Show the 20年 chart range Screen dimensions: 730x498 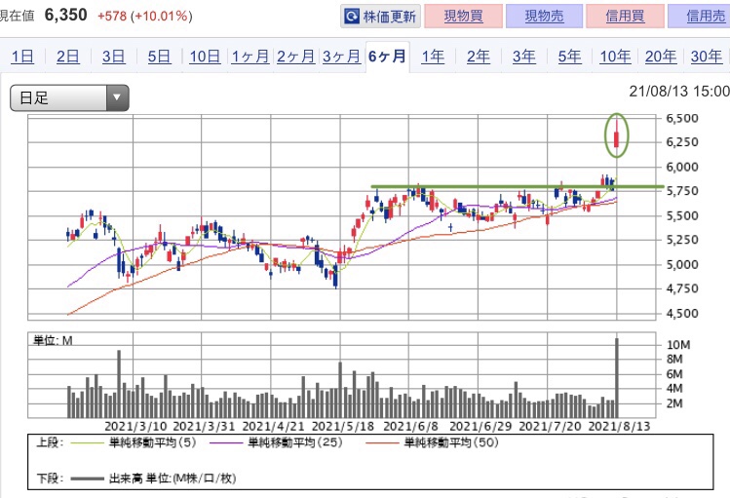[x=661, y=57]
